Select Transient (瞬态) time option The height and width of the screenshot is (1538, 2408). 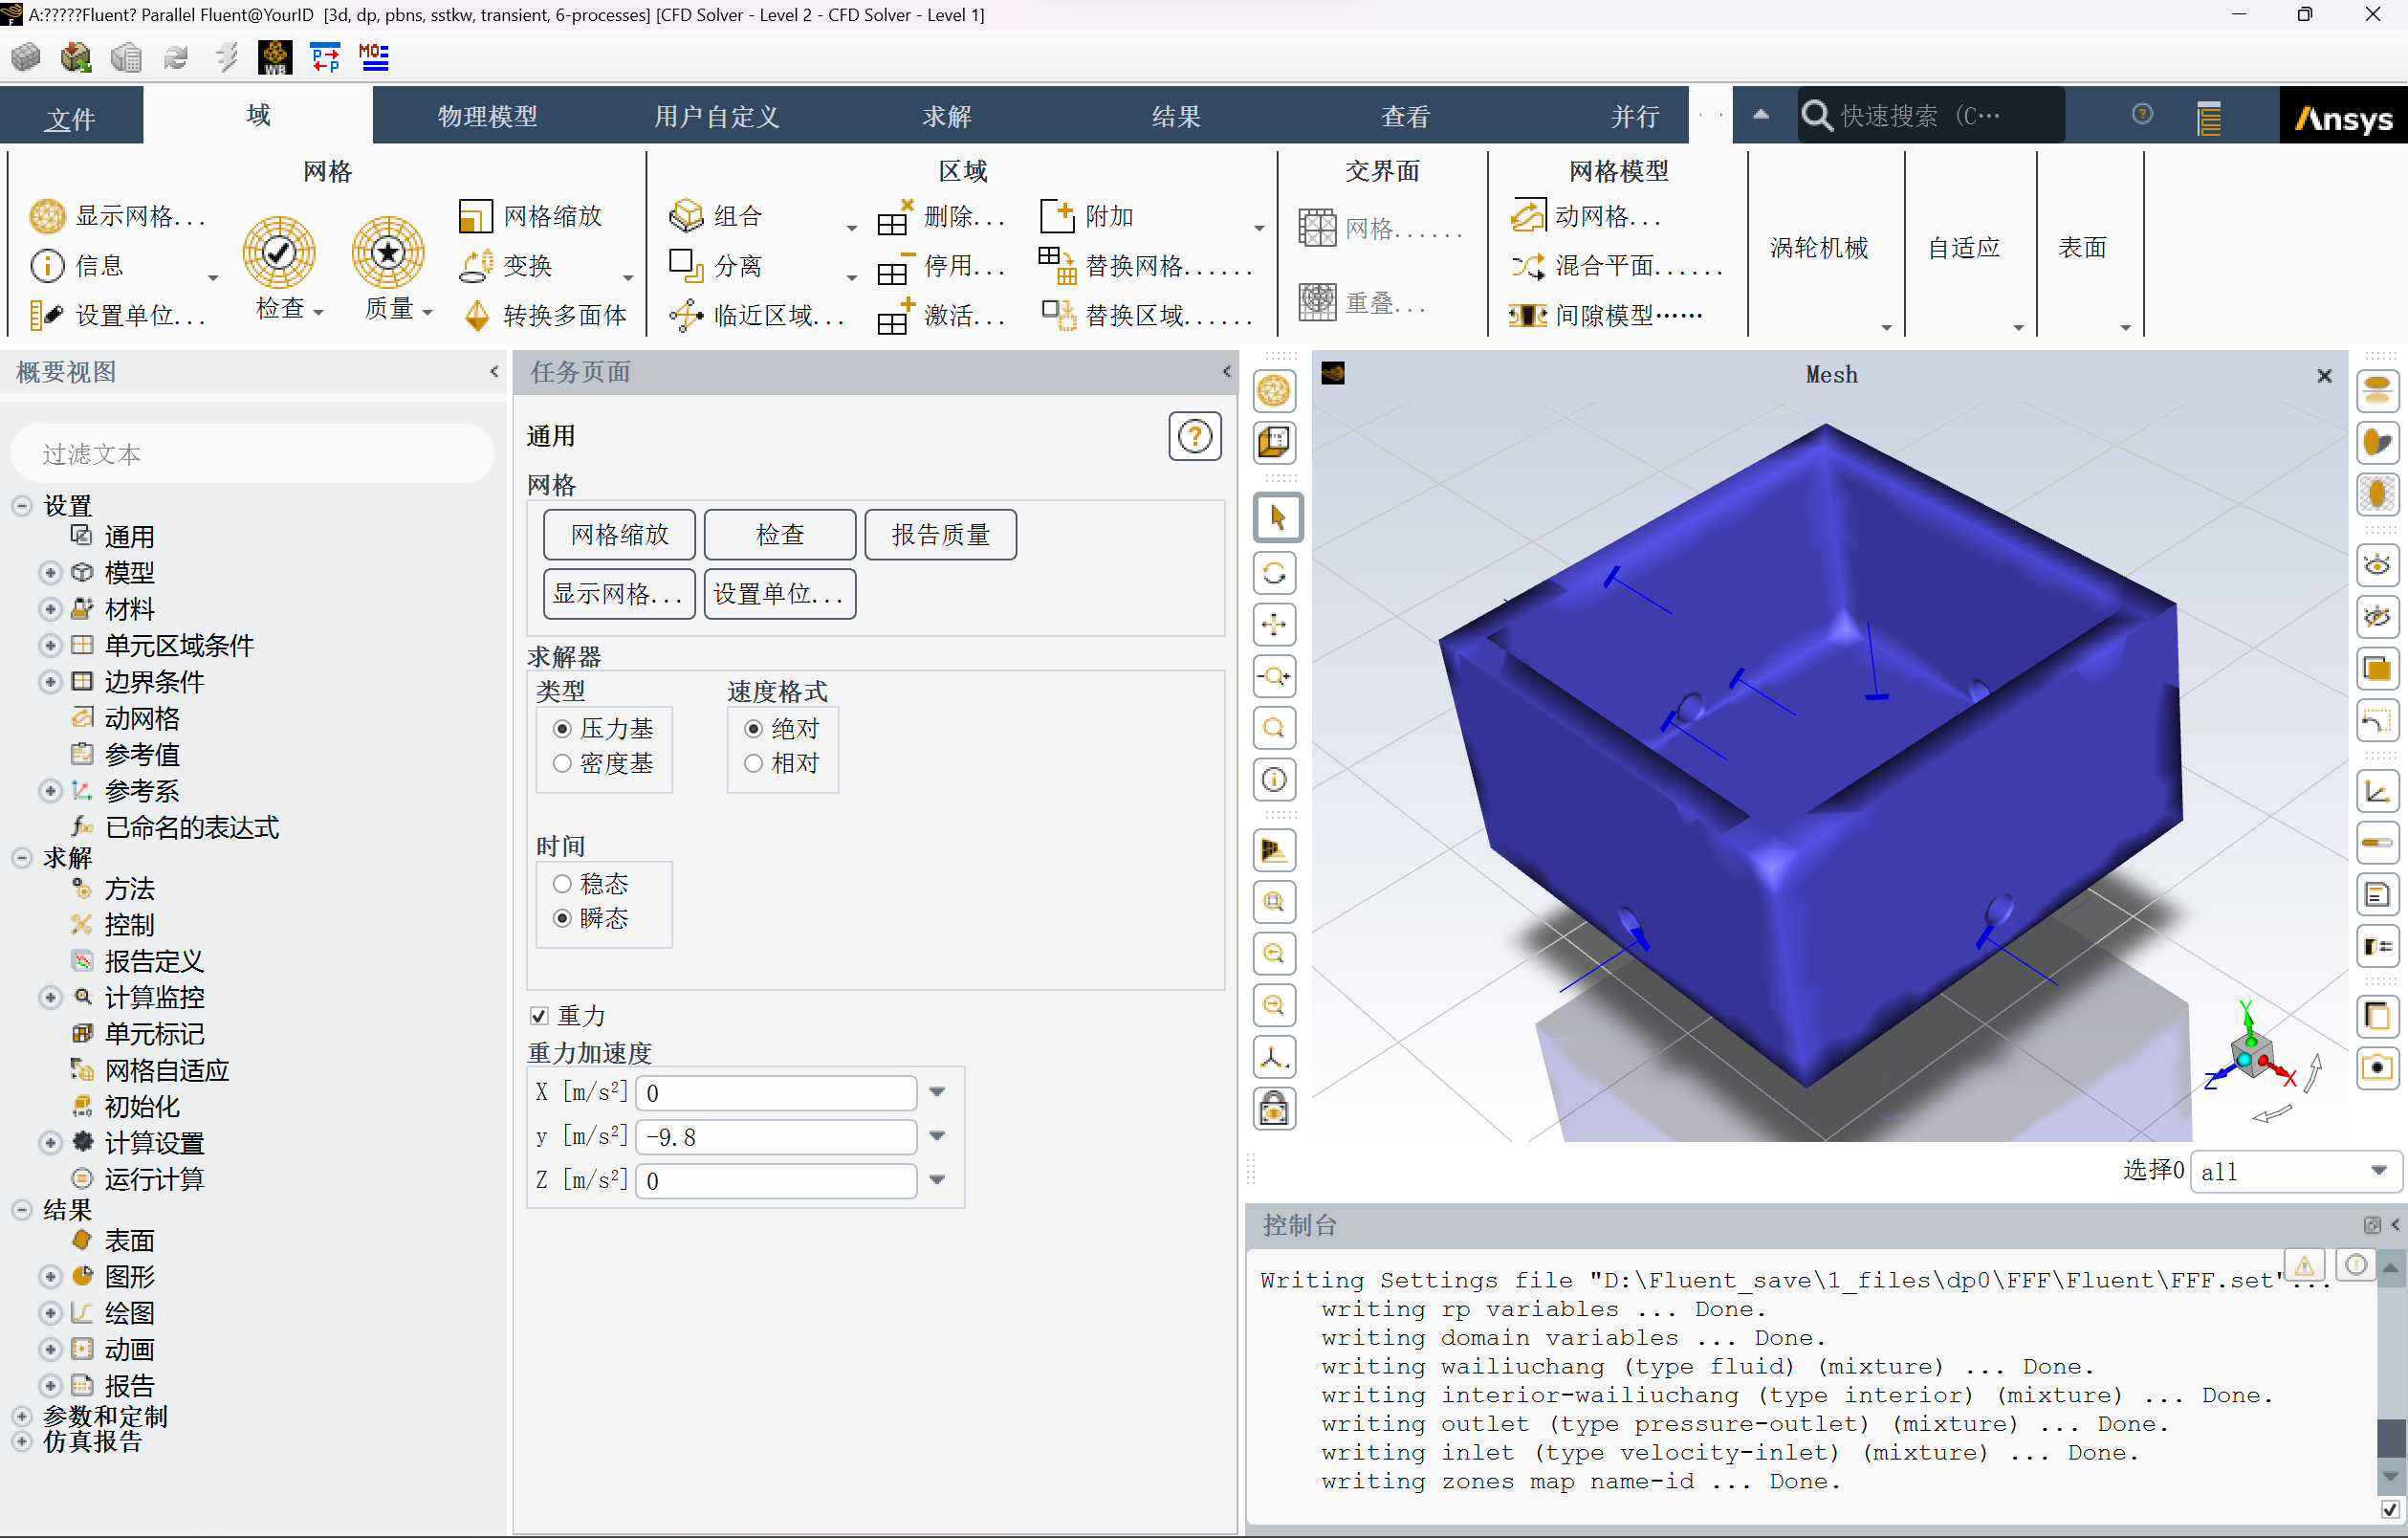pos(562,918)
